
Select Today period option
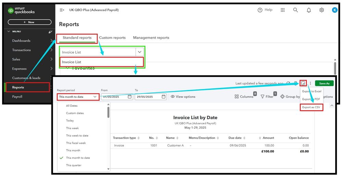click(x=70, y=121)
